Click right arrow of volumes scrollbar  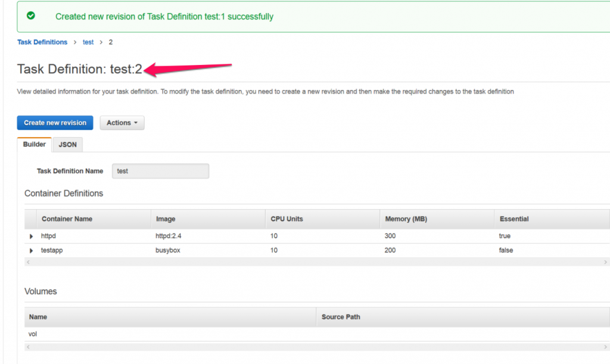pos(605,347)
